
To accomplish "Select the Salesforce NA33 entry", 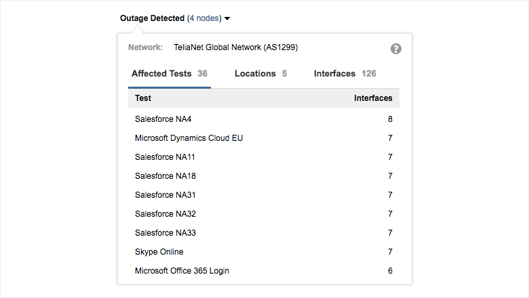I will 165,233.
